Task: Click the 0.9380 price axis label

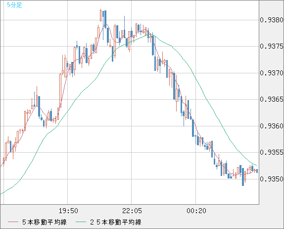Action: pyautogui.click(x=271, y=20)
